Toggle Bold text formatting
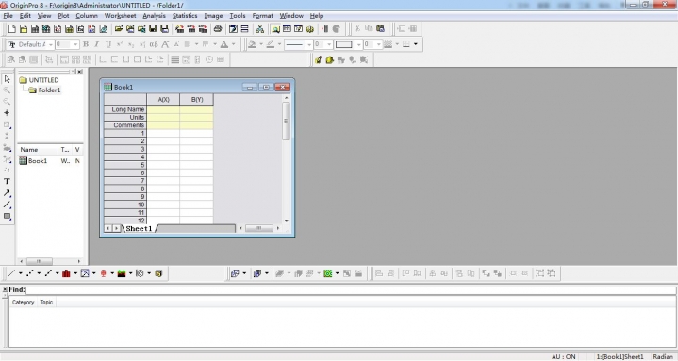The height and width of the screenshot is (361, 678). click(x=86, y=44)
